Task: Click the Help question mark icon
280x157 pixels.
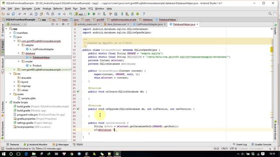Action: click(x=144, y=14)
